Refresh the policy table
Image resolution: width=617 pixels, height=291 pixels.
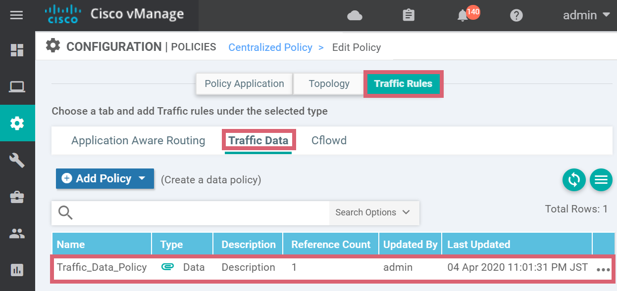(574, 179)
